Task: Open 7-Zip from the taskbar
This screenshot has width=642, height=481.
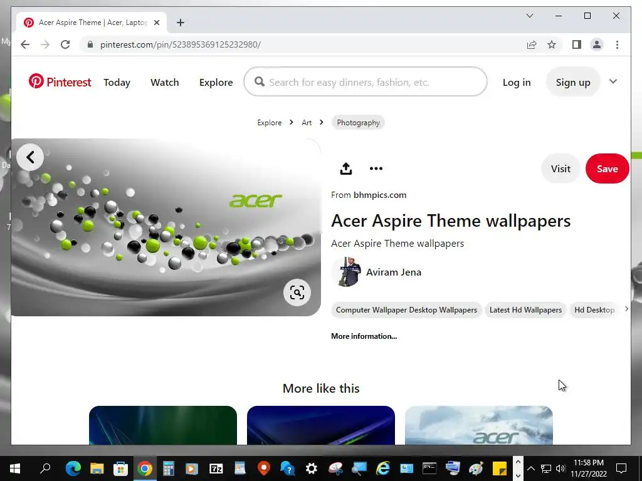Action: (x=216, y=468)
